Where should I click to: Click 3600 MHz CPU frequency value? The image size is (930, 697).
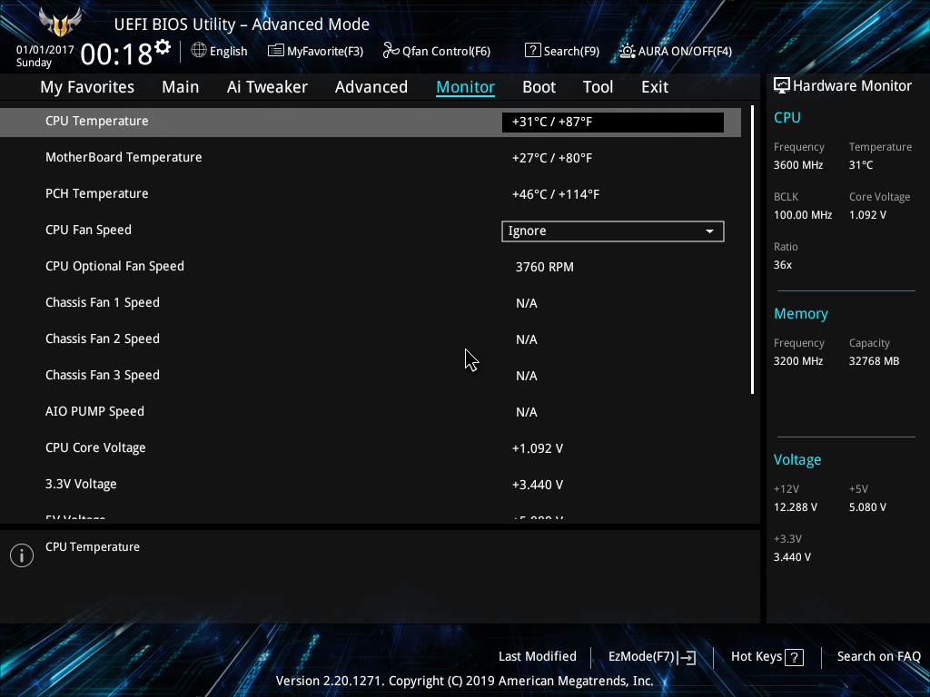pos(798,165)
